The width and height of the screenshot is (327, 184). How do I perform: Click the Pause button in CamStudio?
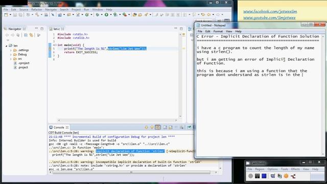(x=258, y=176)
